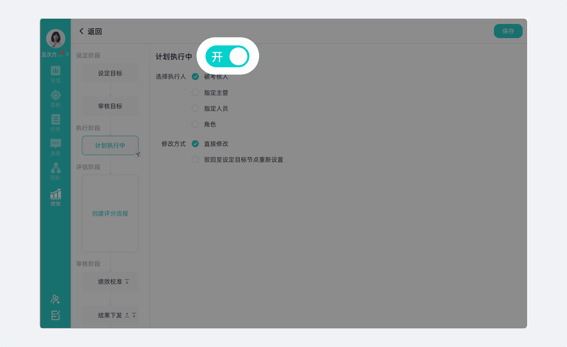Click the 保存 save button
Image resolution: width=567 pixels, height=347 pixels.
(x=508, y=31)
